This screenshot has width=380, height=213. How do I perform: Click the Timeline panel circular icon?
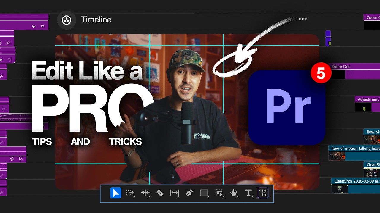click(x=66, y=20)
